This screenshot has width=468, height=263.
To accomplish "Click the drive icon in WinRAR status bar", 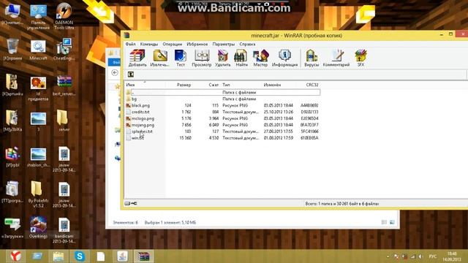I will click(127, 203).
